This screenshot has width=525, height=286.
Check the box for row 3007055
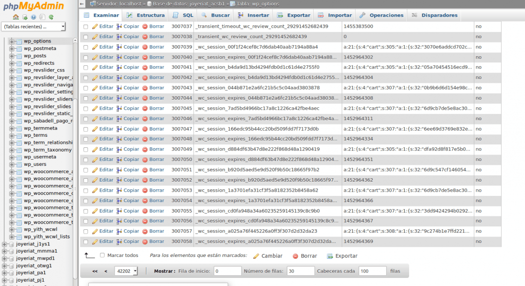click(x=86, y=211)
